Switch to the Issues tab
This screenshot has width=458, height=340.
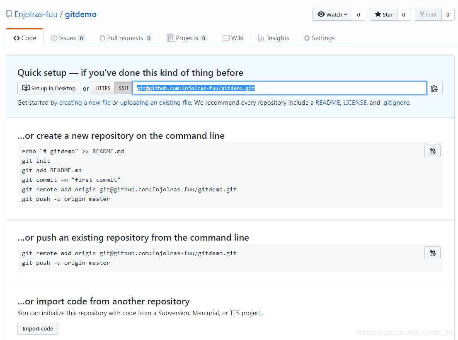point(68,38)
